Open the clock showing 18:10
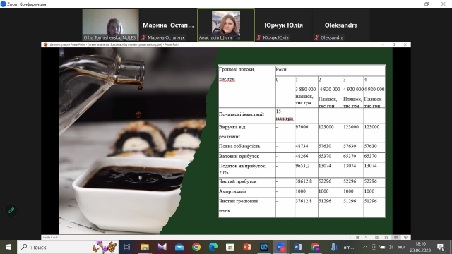 click(x=421, y=247)
